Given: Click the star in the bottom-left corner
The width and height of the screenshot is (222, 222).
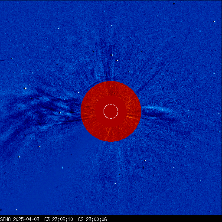Looking at the screenshot, I should pos(16,210).
